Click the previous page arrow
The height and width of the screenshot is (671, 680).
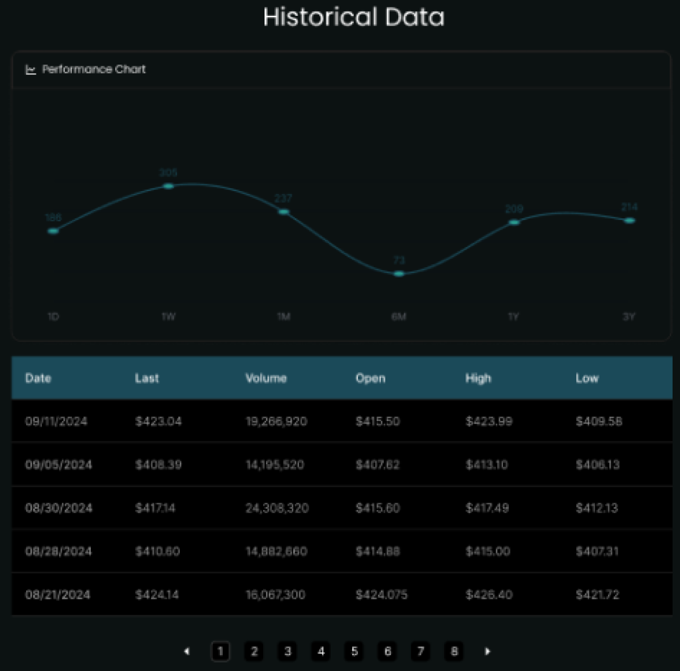(x=187, y=652)
